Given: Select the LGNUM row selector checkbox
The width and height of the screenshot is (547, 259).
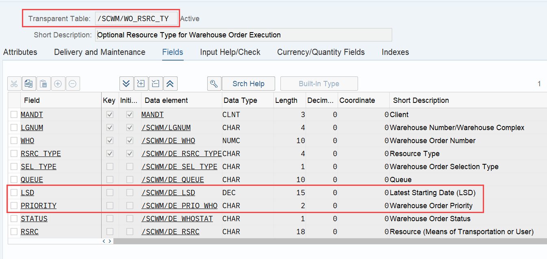Looking at the screenshot, I should click(x=14, y=128).
